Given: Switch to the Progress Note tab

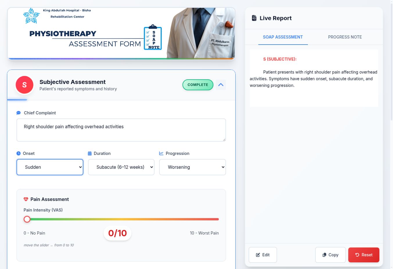Looking at the screenshot, I should (345, 37).
